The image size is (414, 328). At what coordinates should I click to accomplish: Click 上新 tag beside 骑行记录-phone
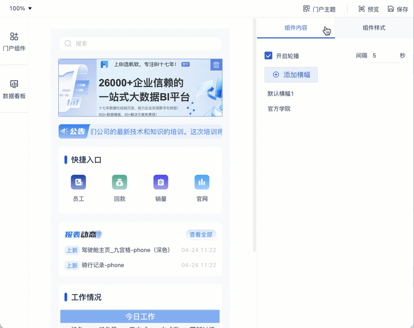72,265
